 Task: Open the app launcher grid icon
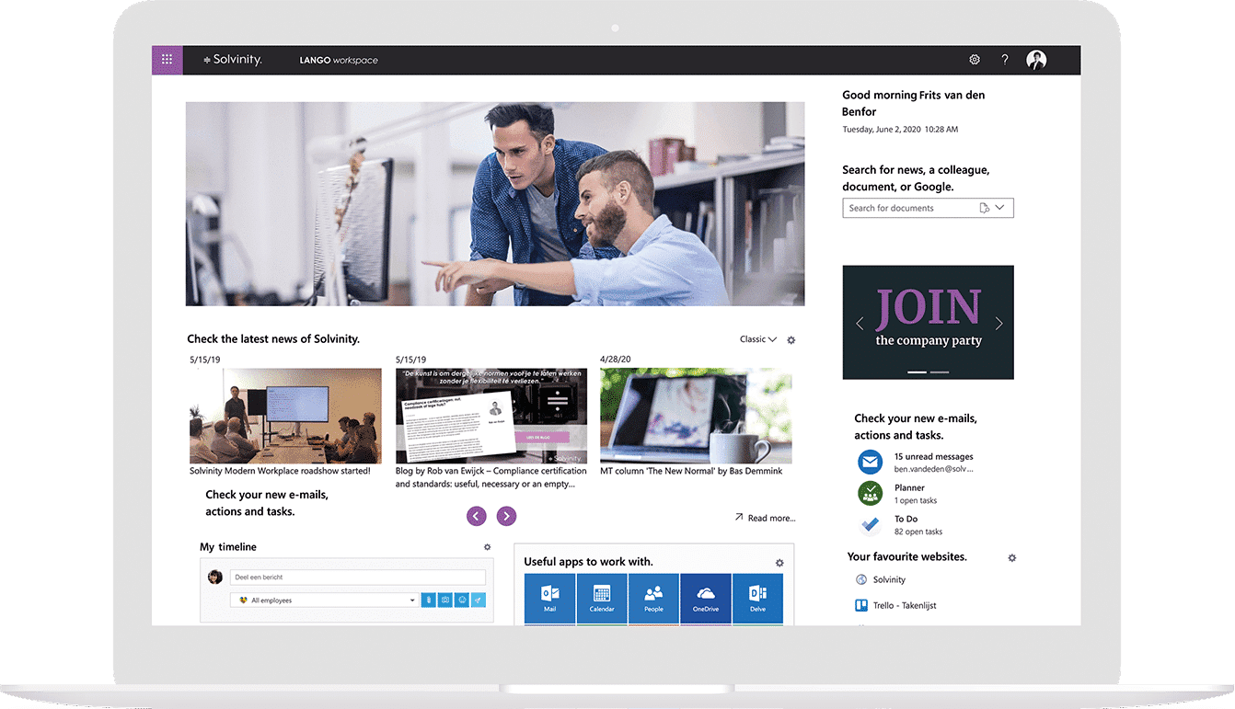pyautogui.click(x=167, y=59)
